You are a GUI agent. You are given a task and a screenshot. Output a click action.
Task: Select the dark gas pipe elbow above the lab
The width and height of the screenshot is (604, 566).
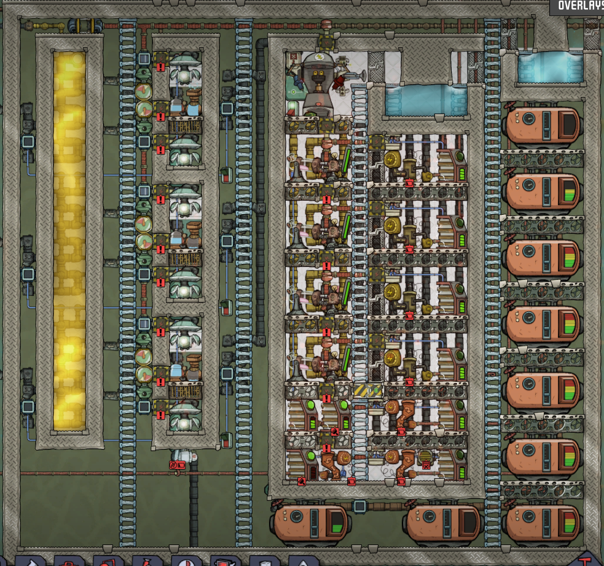[262, 43]
